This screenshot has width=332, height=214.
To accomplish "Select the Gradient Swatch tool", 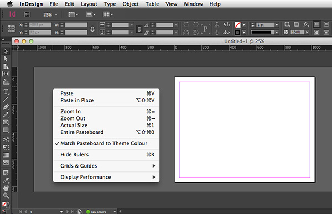I will (6, 155).
